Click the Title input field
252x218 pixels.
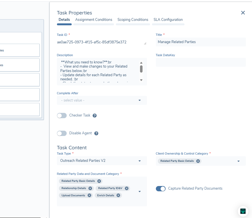tap(201, 42)
